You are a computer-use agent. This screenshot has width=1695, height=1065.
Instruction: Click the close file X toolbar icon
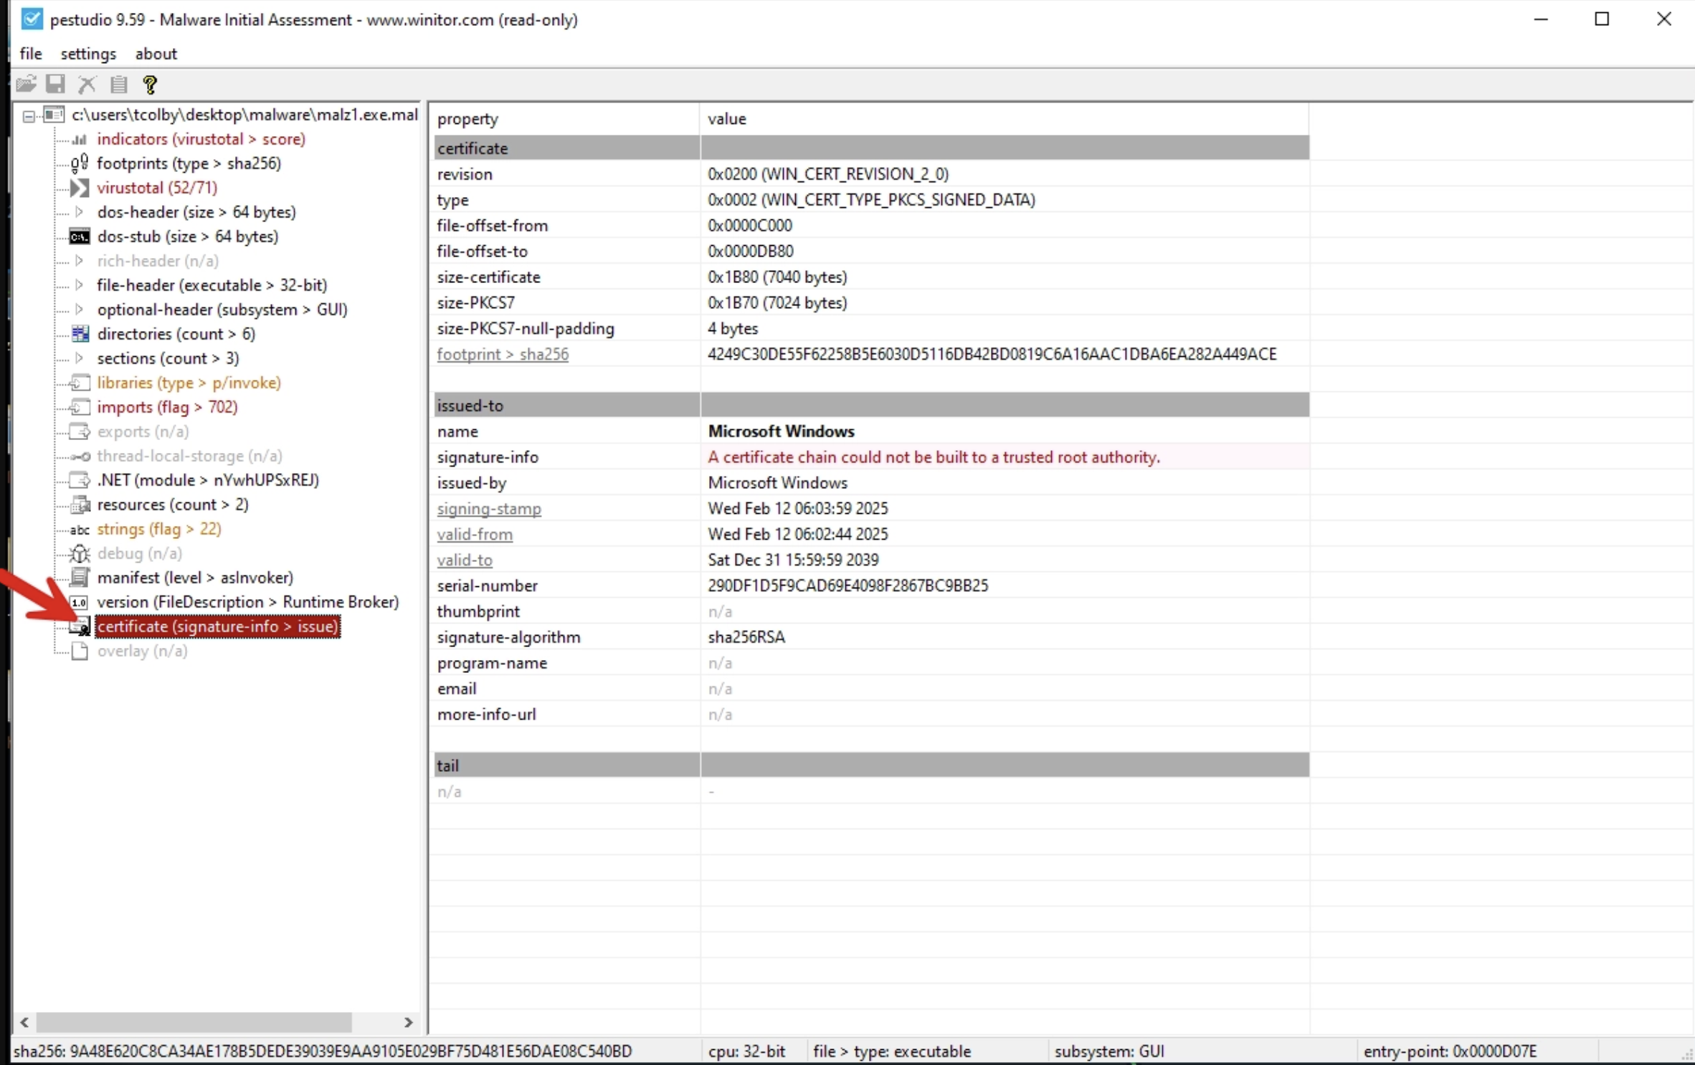87,84
